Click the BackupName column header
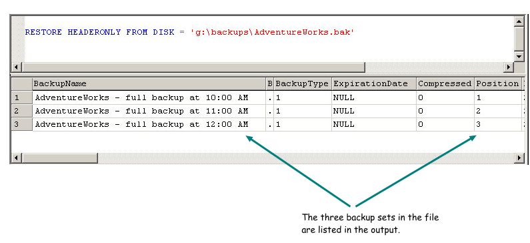 (149, 83)
